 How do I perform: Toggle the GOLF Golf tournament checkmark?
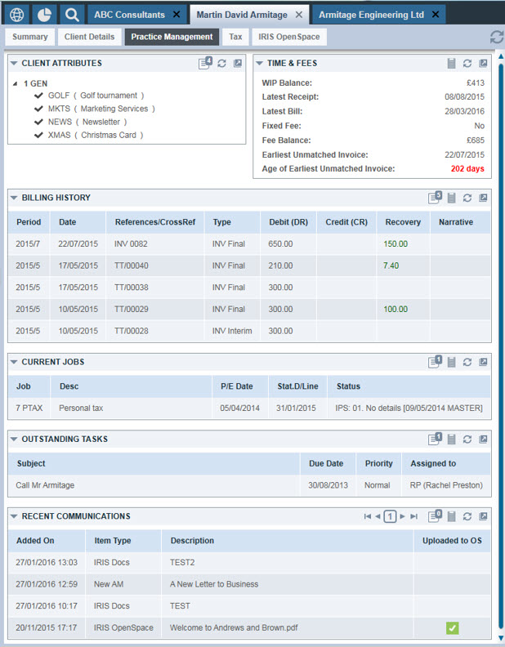coord(38,96)
